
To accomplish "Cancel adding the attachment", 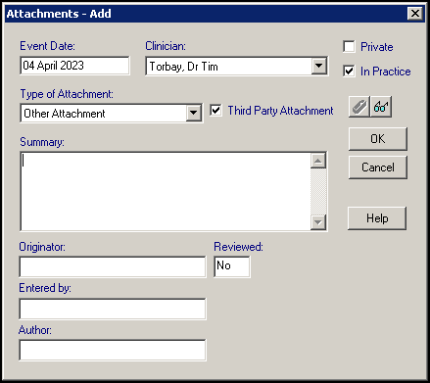I will 378,168.
